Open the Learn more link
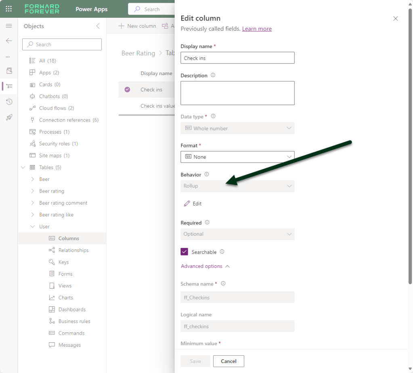The height and width of the screenshot is (373, 413). coord(257,29)
